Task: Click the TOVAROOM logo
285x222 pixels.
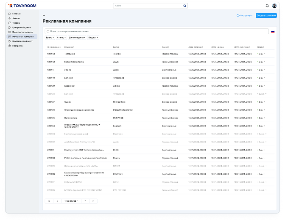Action: 22,6
